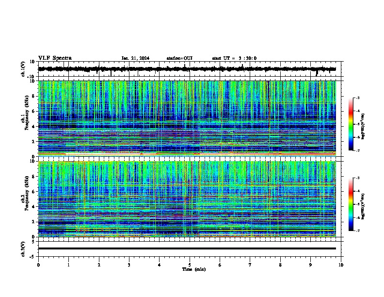Click the "start UT = 3 :30: 0" header text
The image size is (384, 297).
234,58
